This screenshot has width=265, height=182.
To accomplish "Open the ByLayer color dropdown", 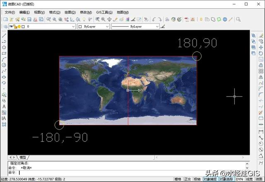I will pyautogui.click(x=94, y=27).
